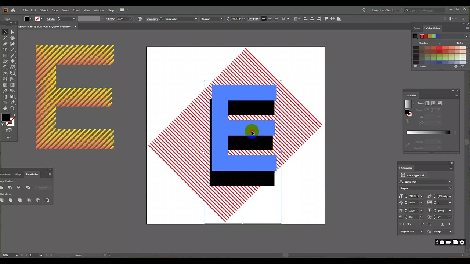Select the Rectangle tool

tap(5, 56)
